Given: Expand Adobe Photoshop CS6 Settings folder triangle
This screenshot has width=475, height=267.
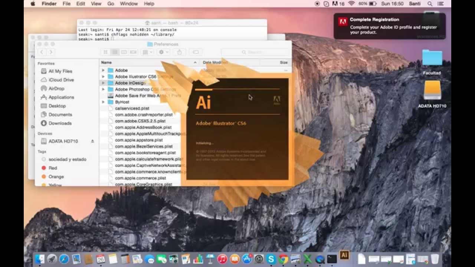Looking at the screenshot, I should coord(104,89).
